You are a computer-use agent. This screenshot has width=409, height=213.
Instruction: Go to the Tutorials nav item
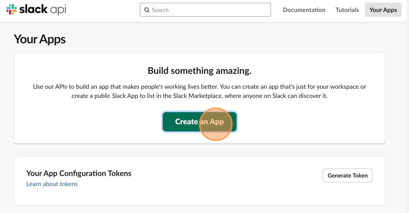[x=347, y=10]
